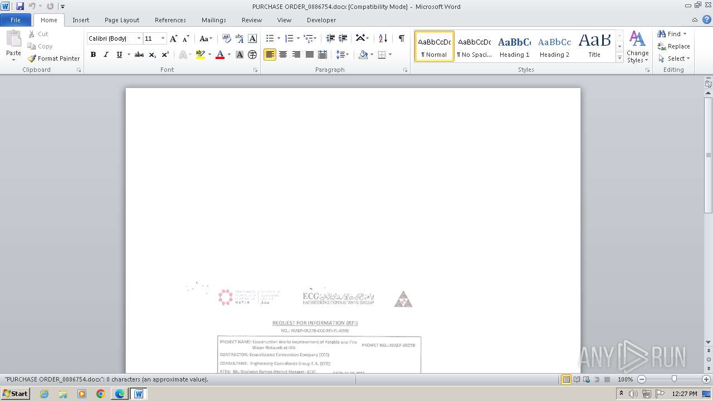Switch to References tab
The image size is (713, 401).
pyautogui.click(x=170, y=20)
